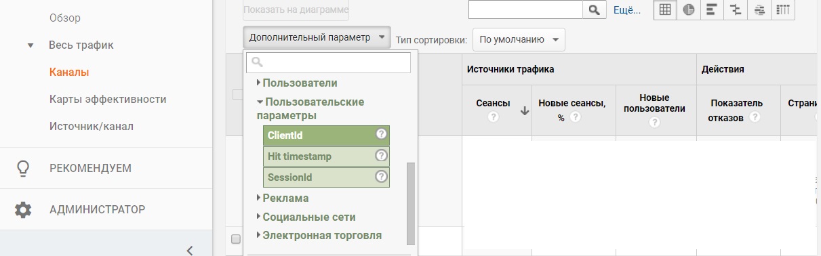Image resolution: width=821 pixels, height=256 pixels.
Task: Click the Источники трафика group header
Action: 510,69
